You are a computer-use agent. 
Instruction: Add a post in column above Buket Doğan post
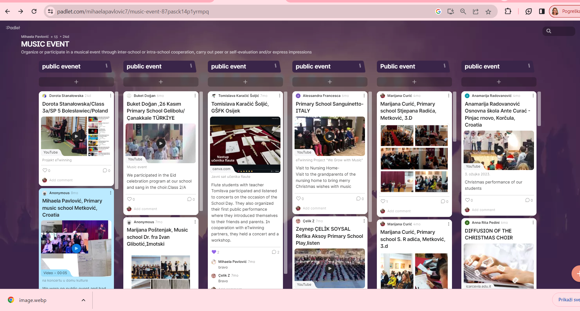(161, 82)
